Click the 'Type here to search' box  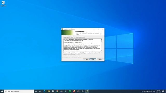tap(19, 91)
